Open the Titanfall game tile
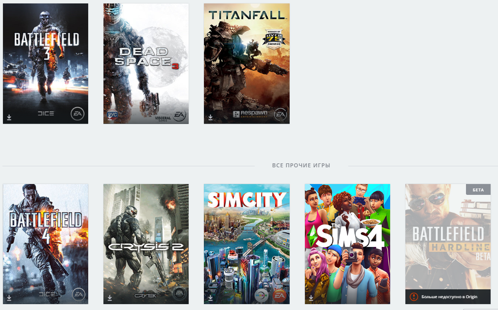The height and width of the screenshot is (310, 498). pyautogui.click(x=246, y=63)
